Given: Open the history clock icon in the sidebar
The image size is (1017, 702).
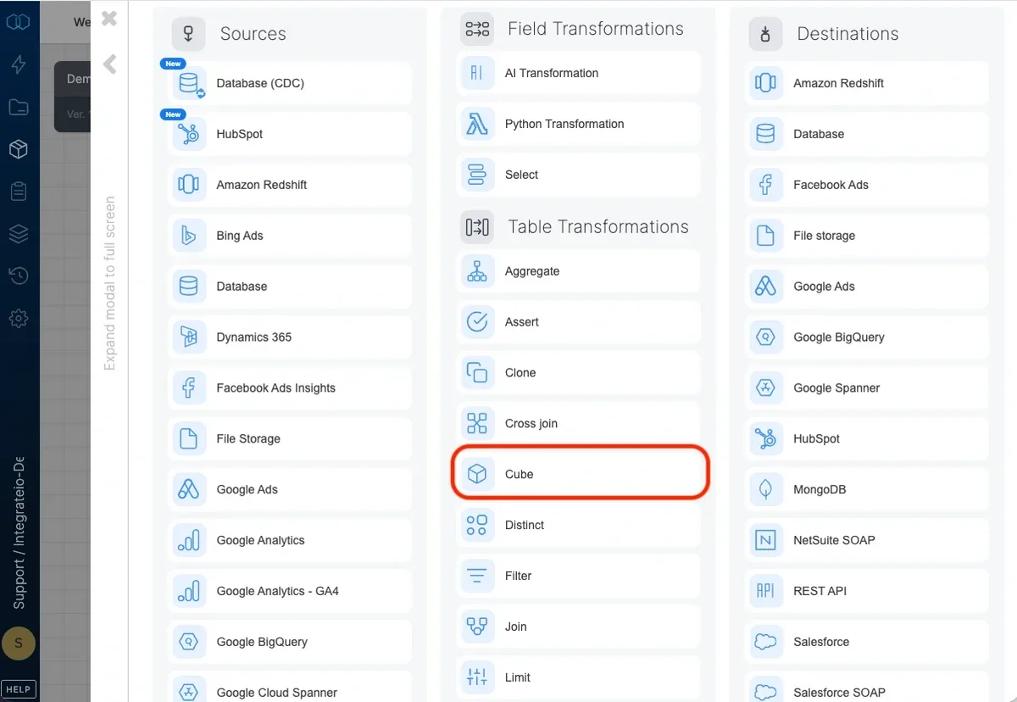Looking at the screenshot, I should click(x=19, y=276).
